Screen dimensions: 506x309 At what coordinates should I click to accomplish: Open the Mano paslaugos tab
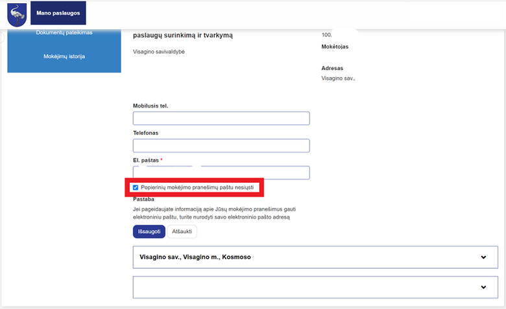(x=58, y=13)
